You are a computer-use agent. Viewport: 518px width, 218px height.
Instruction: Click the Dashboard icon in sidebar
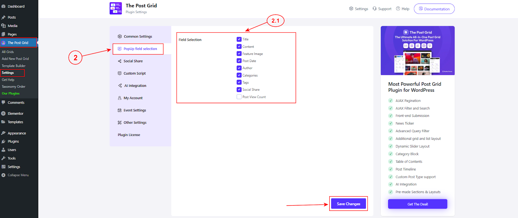[x=4, y=6]
